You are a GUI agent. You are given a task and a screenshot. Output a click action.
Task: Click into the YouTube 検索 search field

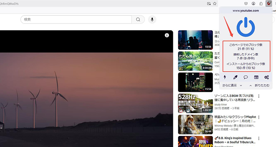tap(76, 19)
